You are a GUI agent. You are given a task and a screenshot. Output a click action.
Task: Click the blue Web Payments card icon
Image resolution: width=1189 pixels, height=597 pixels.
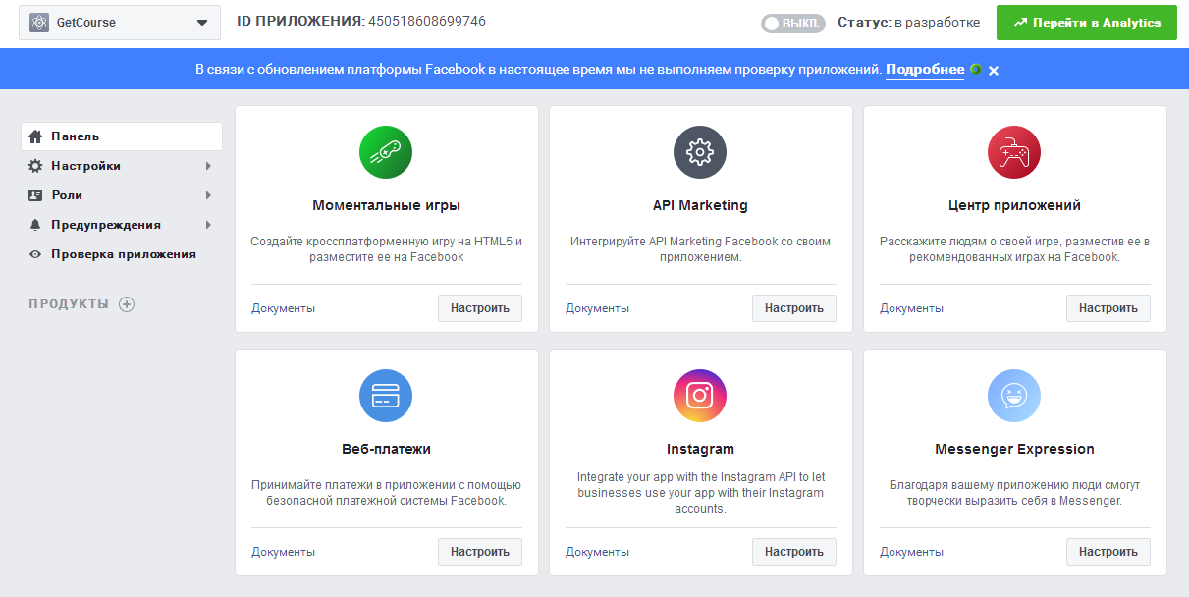click(x=386, y=396)
